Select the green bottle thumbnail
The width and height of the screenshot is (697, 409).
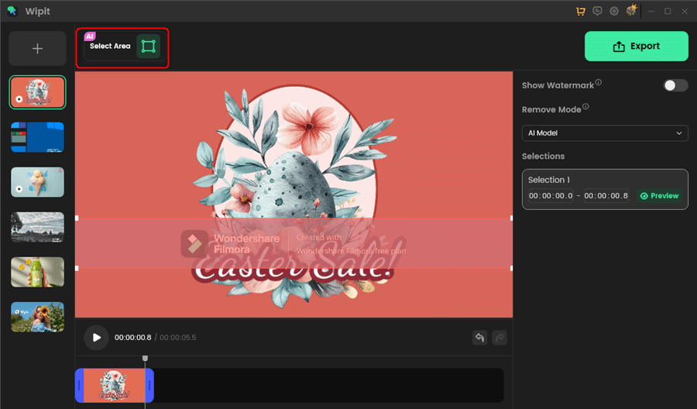pos(37,272)
